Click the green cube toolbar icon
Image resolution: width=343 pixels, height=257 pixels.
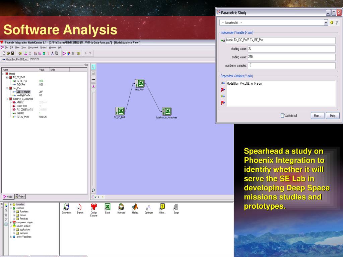point(44,53)
